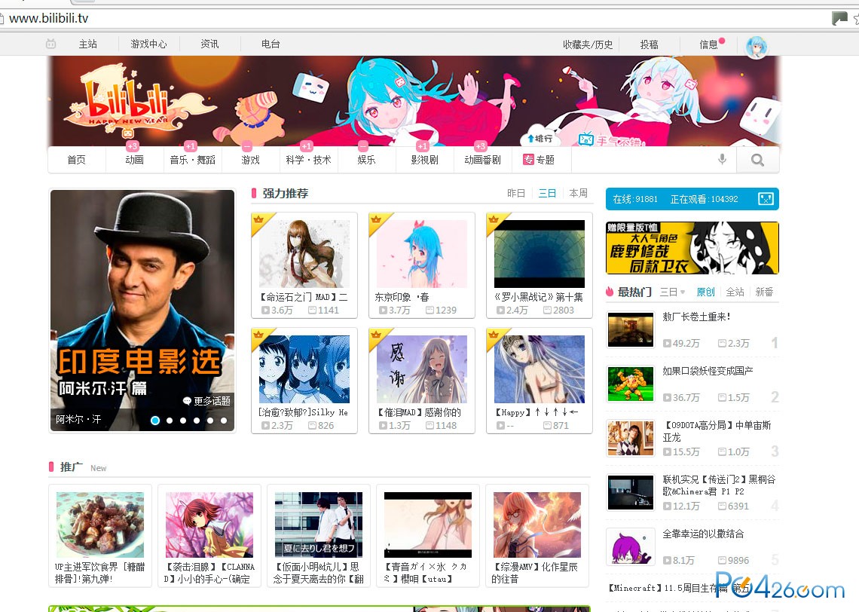
Task: Open the 命运石之门 MAD video thumbnail
Action: (304, 254)
